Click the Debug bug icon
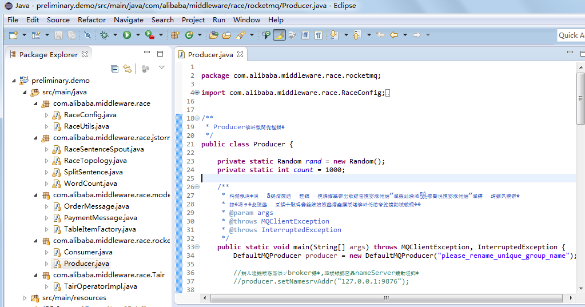 [x=104, y=35]
